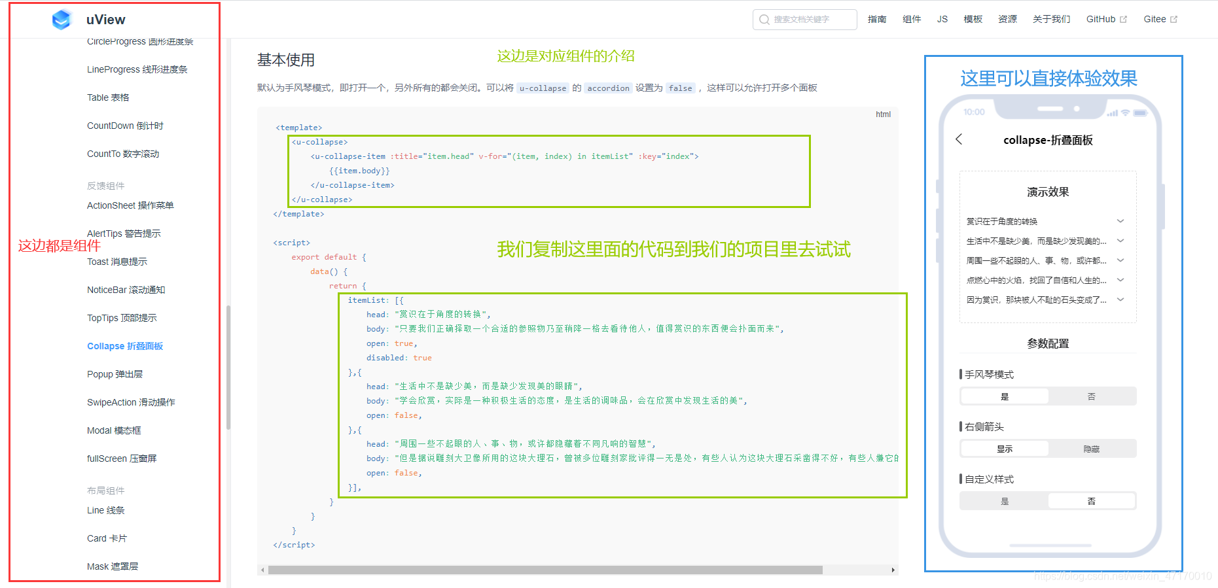Open Mask 遮罩层 page

click(113, 566)
